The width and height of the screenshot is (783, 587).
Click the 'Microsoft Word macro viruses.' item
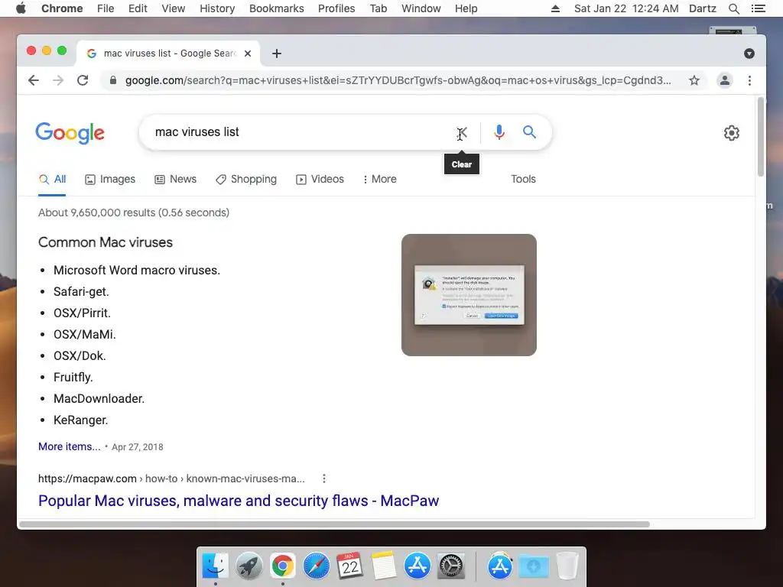tap(137, 270)
